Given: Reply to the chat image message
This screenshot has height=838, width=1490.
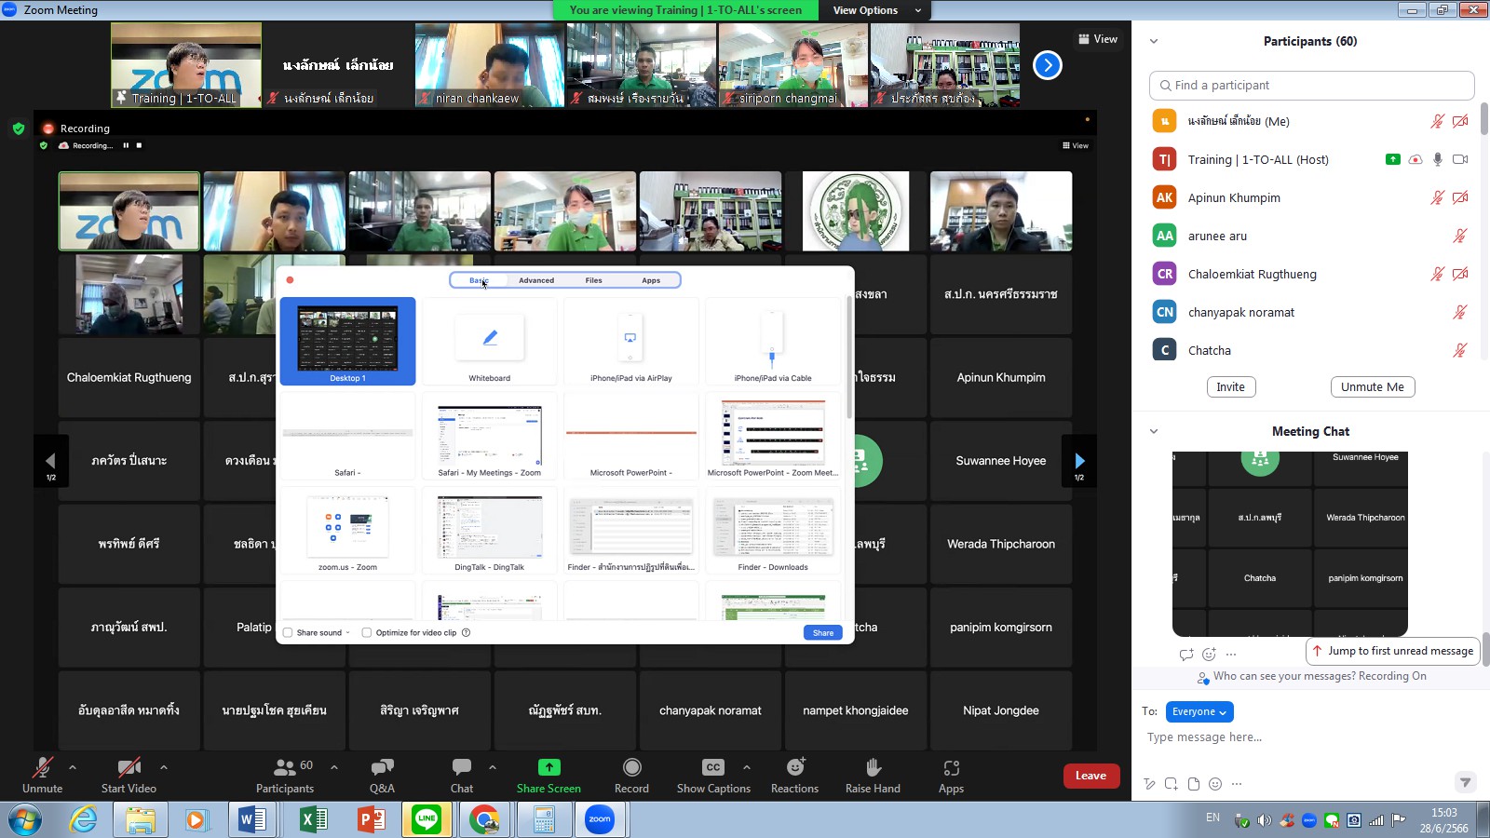Looking at the screenshot, I should 1186,654.
